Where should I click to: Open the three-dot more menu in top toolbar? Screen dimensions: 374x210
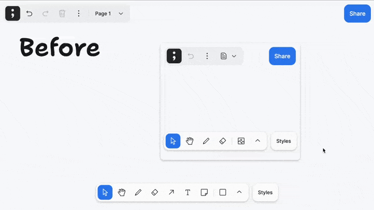[x=78, y=13]
